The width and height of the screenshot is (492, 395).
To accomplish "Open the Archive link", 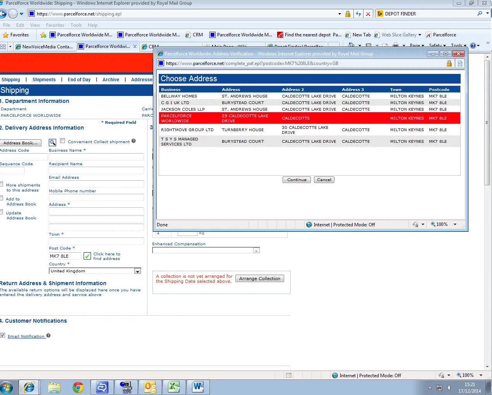I will pyautogui.click(x=111, y=80).
